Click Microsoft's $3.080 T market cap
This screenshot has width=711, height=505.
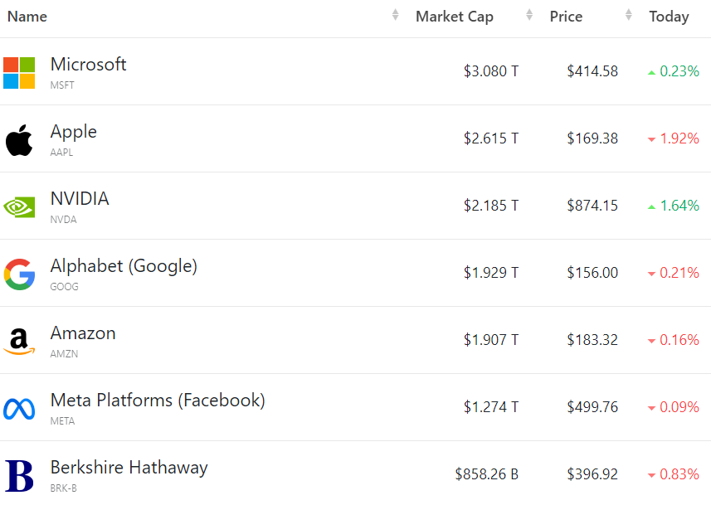click(491, 71)
